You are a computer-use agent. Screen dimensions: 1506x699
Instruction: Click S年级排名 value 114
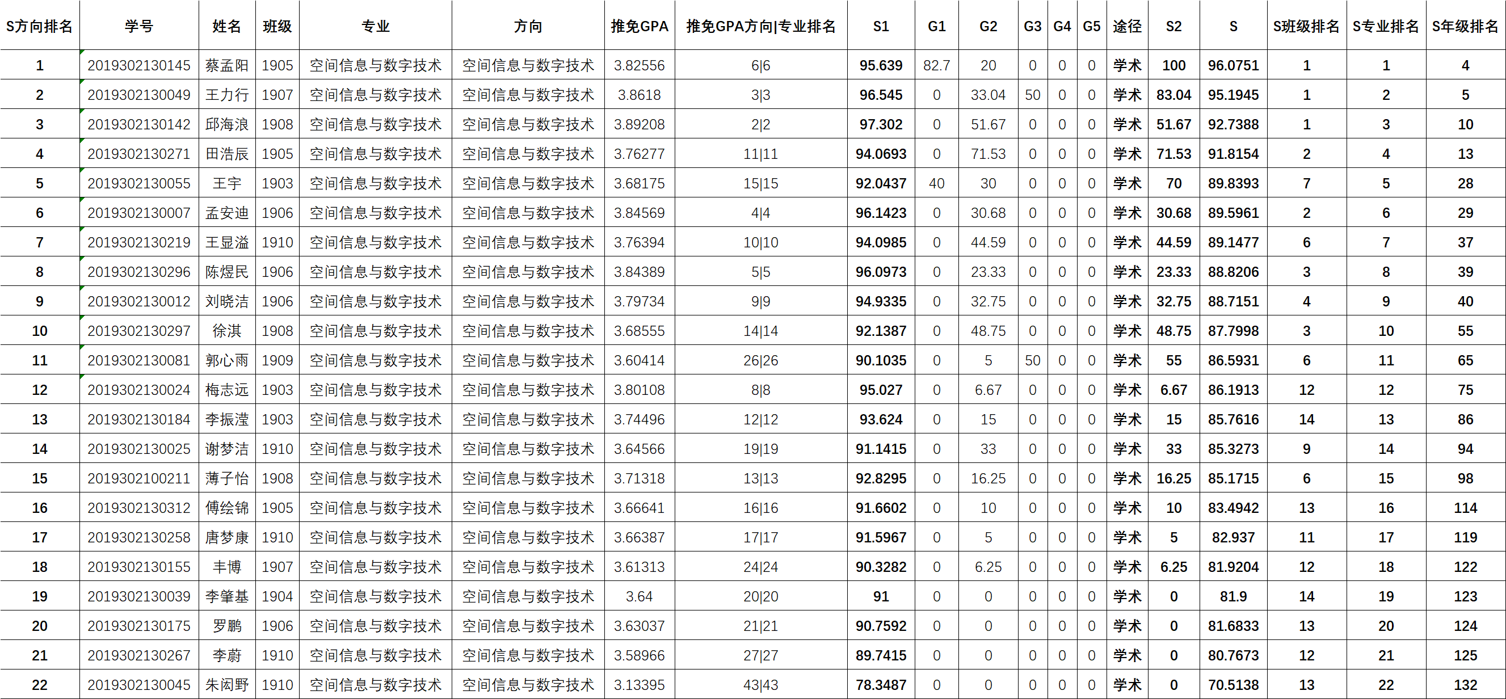click(1465, 508)
